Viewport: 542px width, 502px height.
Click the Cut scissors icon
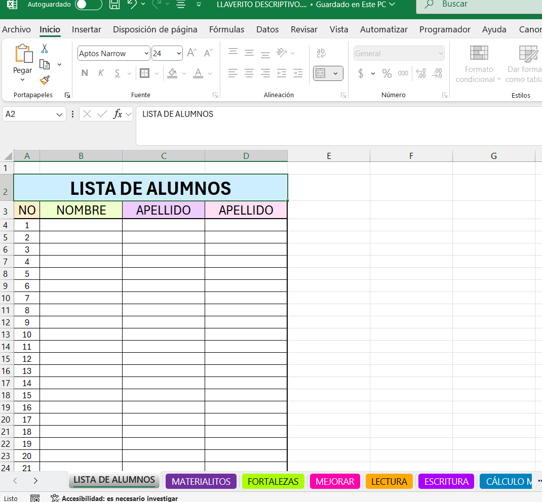45,49
